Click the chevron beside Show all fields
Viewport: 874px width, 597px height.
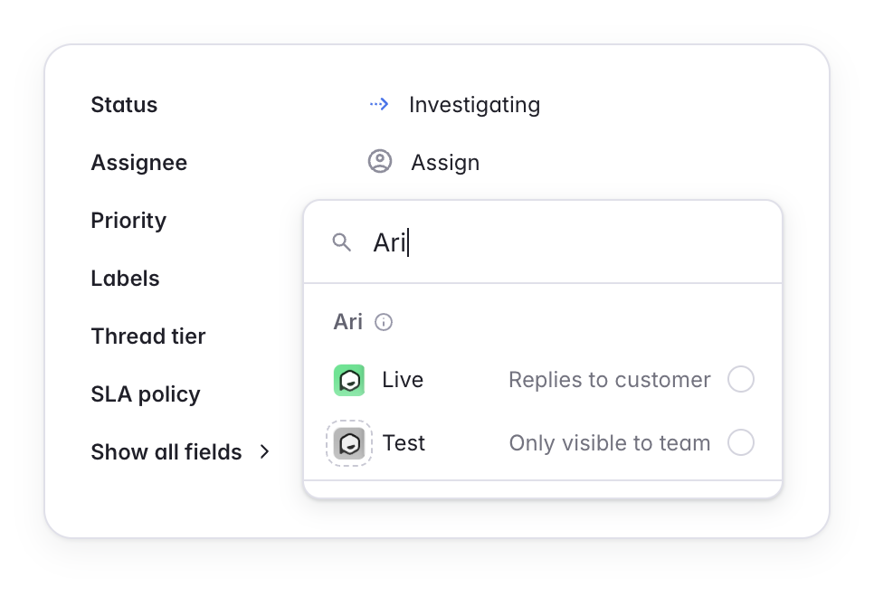(265, 452)
